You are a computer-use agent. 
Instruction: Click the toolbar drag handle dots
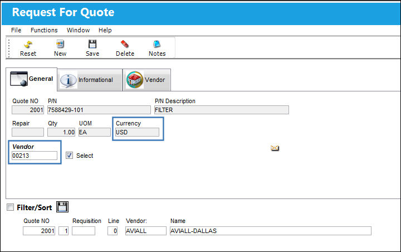9,48
